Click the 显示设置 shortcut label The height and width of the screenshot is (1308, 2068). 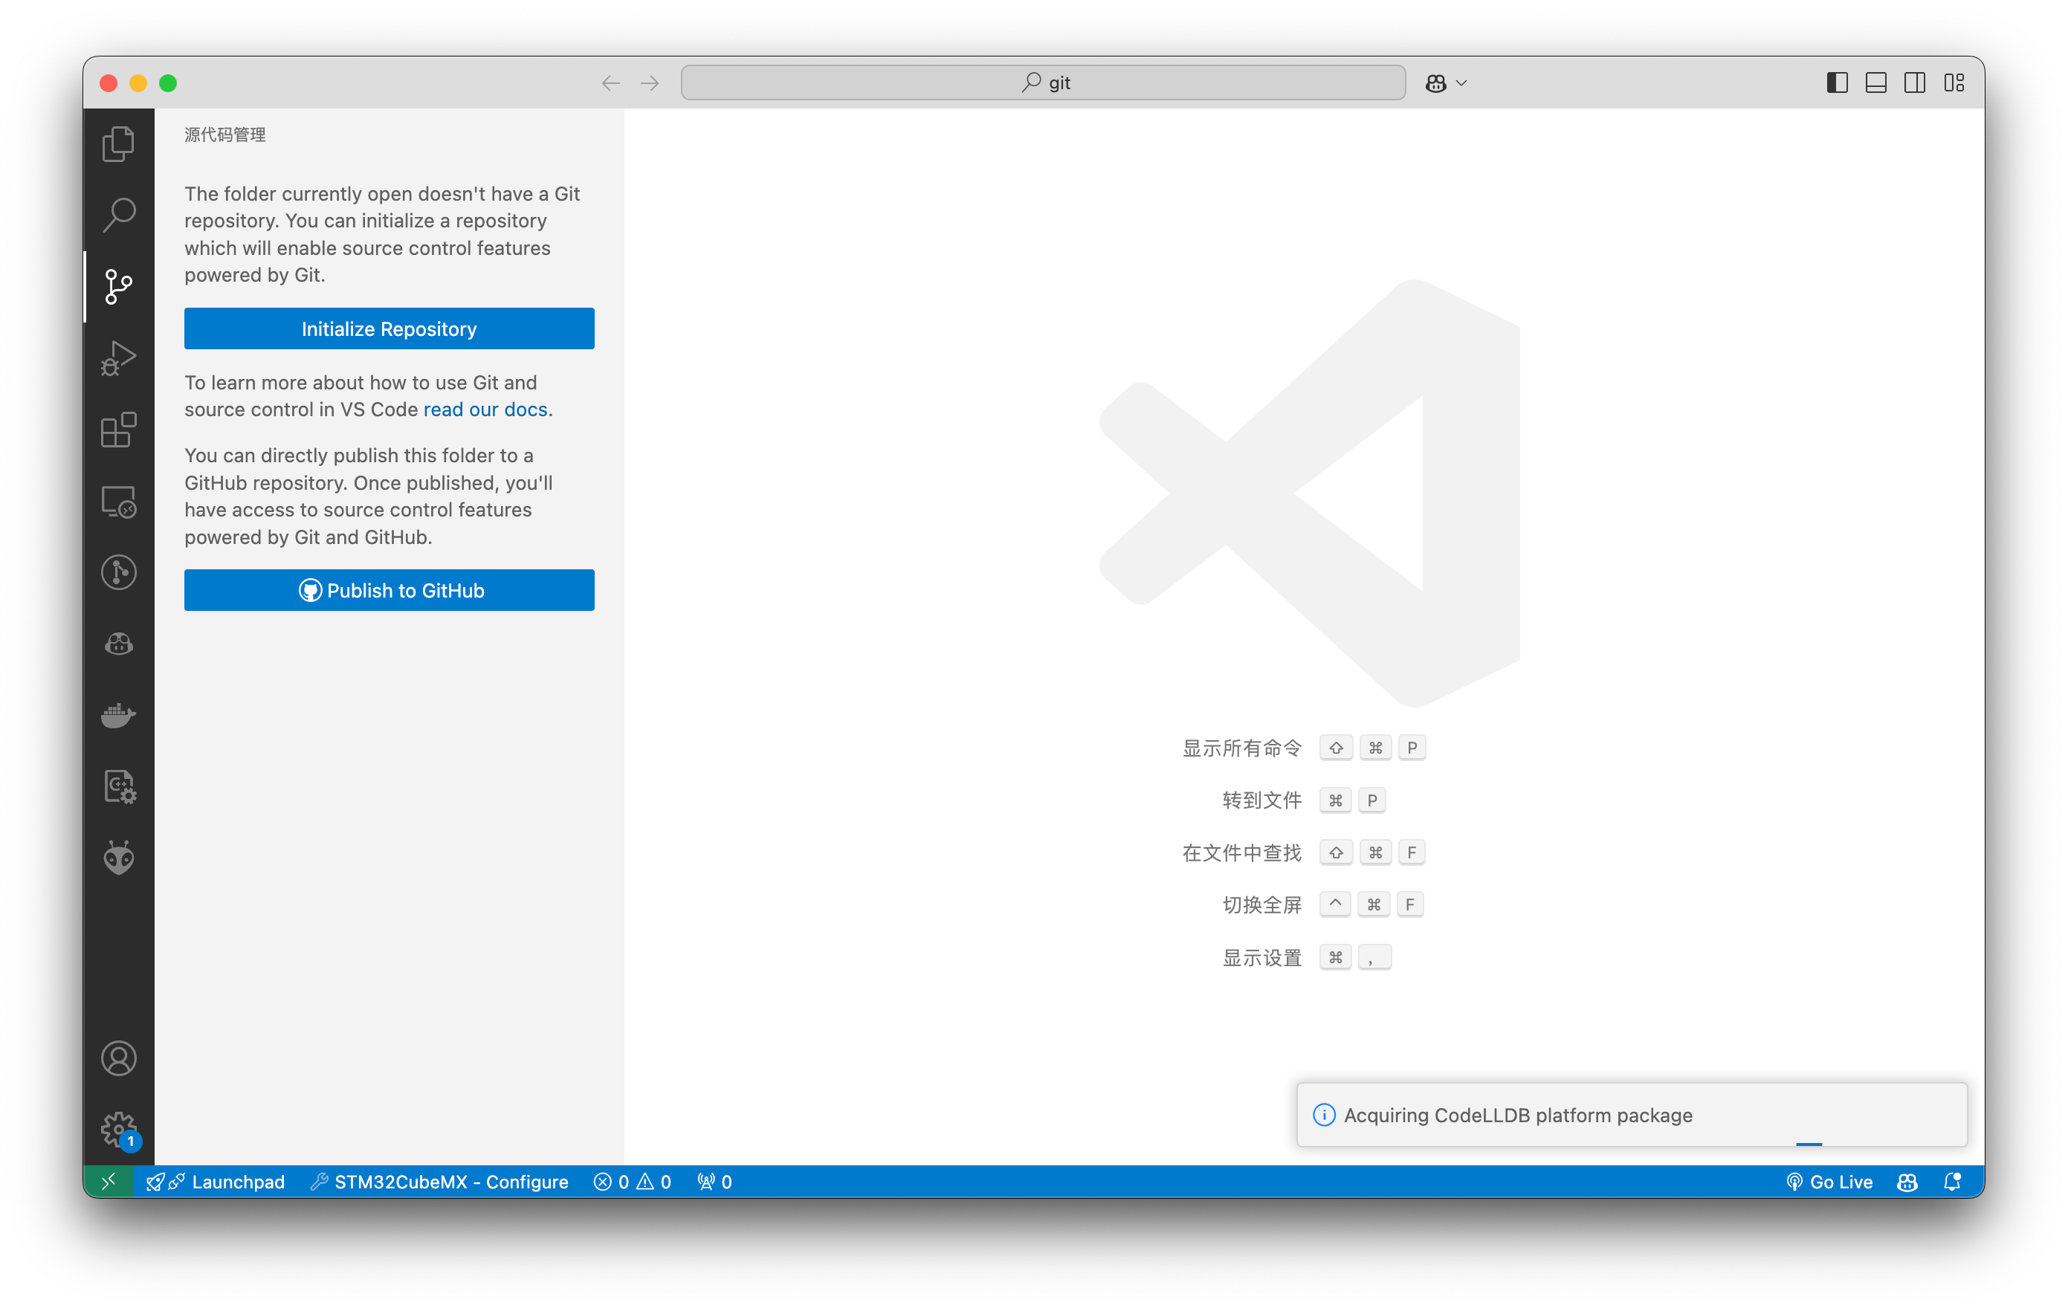1261,958
